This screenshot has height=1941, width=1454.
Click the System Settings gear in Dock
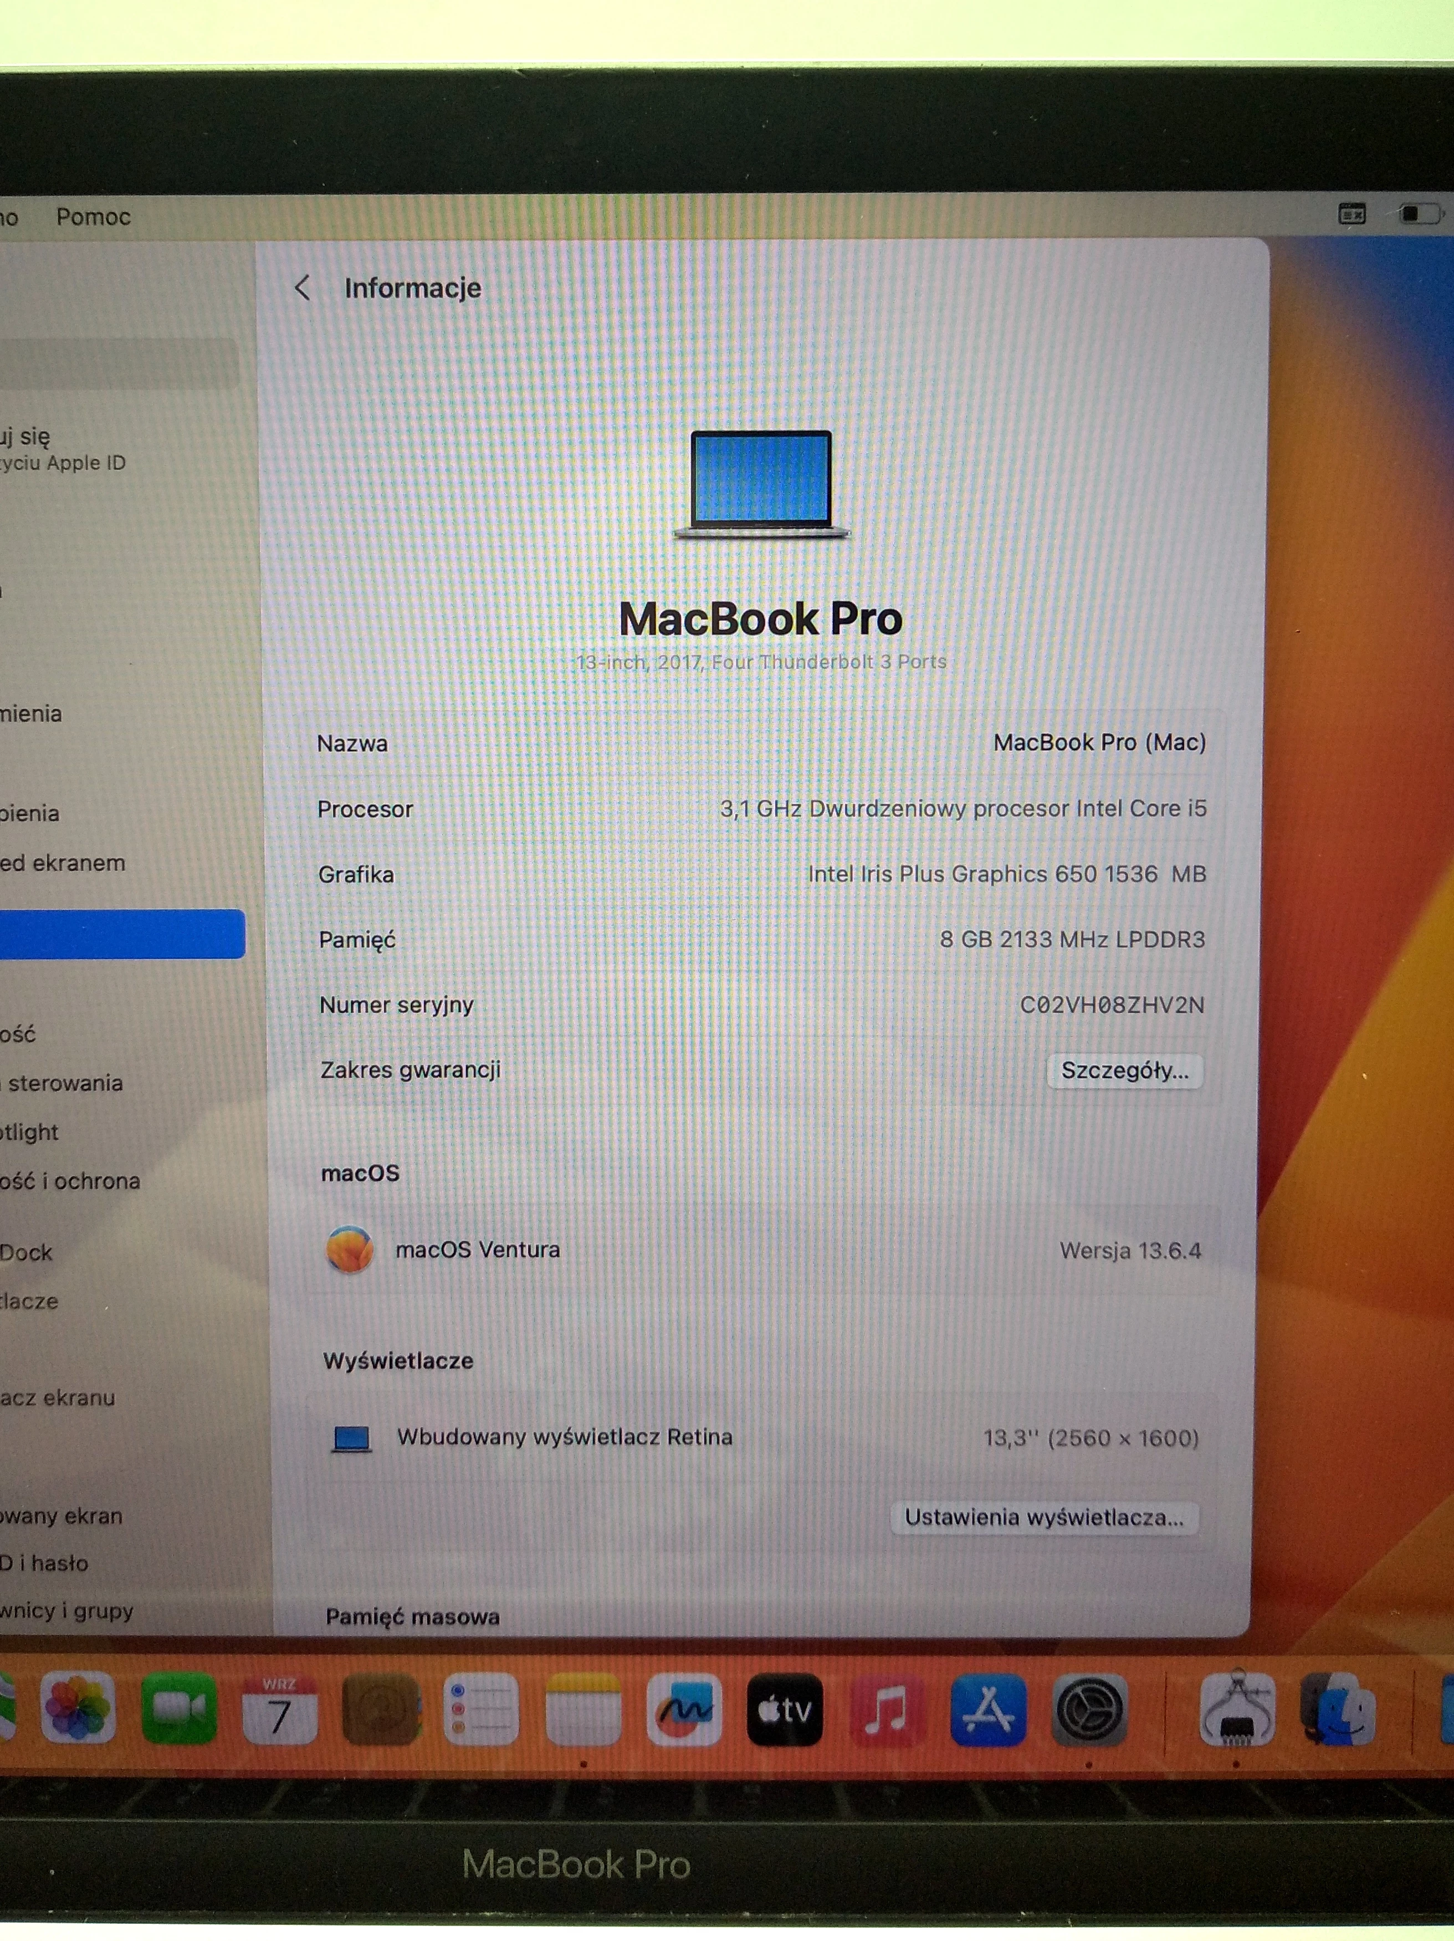click(x=1089, y=1708)
